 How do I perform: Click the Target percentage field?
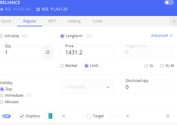pos(116,116)
